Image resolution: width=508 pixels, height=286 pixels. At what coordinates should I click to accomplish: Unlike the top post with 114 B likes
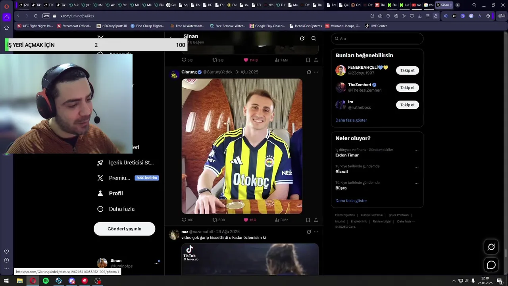pyautogui.click(x=250, y=60)
